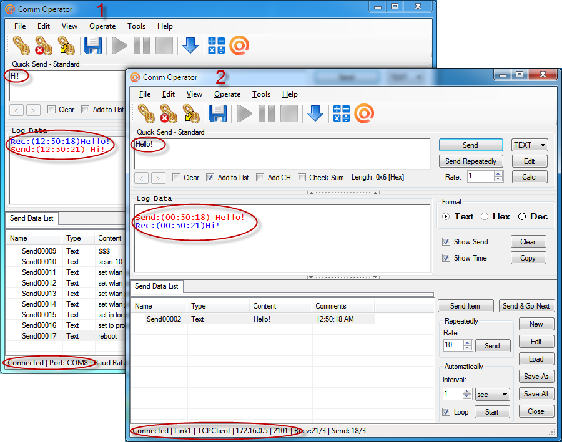The image size is (562, 442).
Task: Click Edit Connection chain icon in window 1
Action: click(66, 46)
